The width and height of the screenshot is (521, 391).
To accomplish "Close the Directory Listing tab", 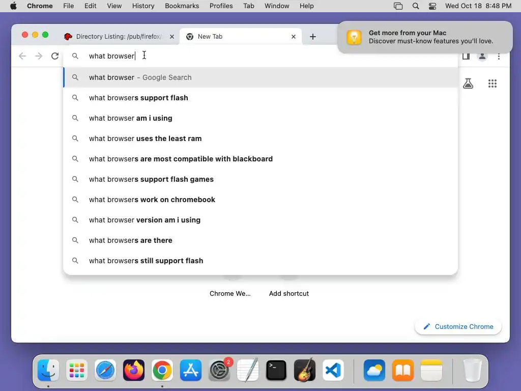I will tap(172, 37).
